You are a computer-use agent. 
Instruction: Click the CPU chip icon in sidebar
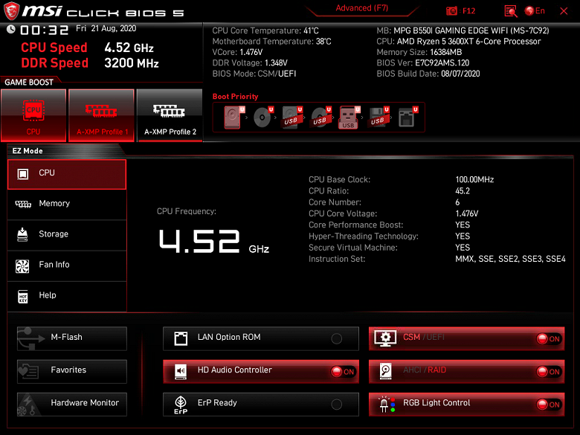click(x=23, y=174)
